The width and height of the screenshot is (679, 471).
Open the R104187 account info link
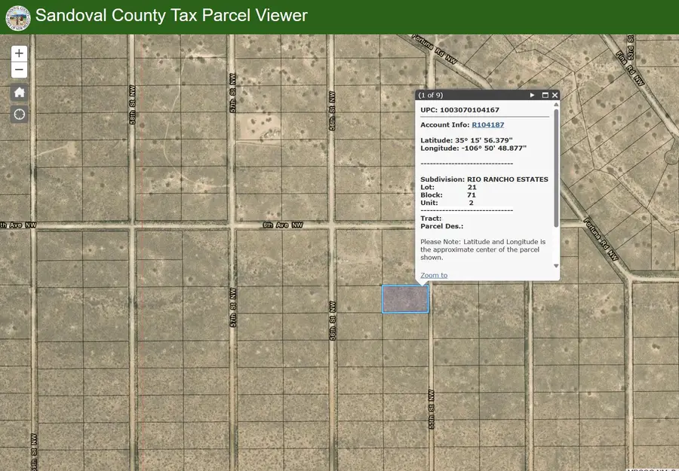pyautogui.click(x=487, y=124)
